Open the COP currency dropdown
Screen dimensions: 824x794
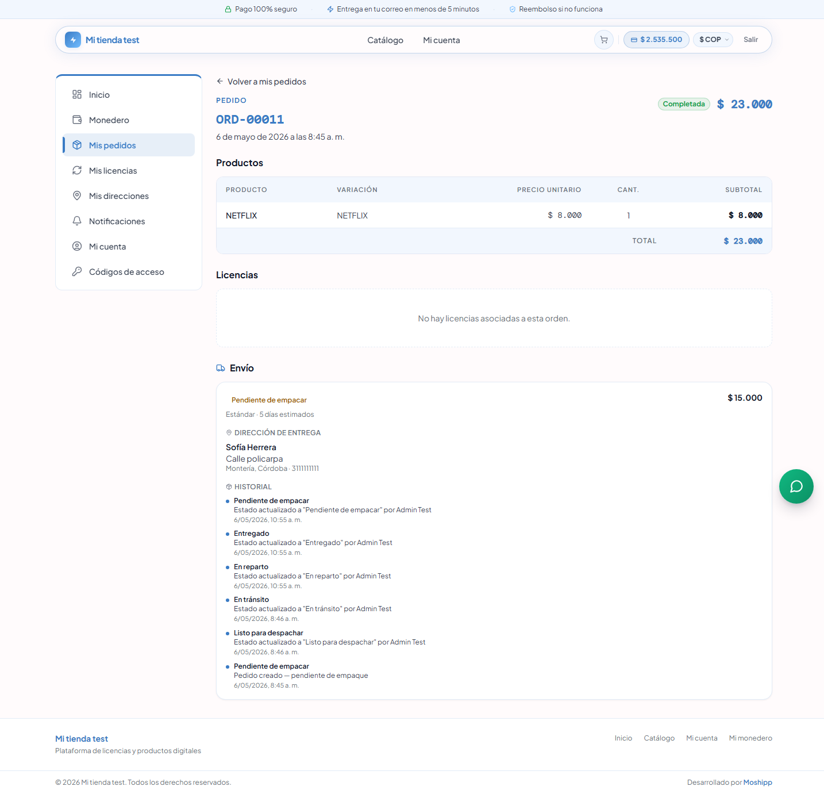pos(713,40)
